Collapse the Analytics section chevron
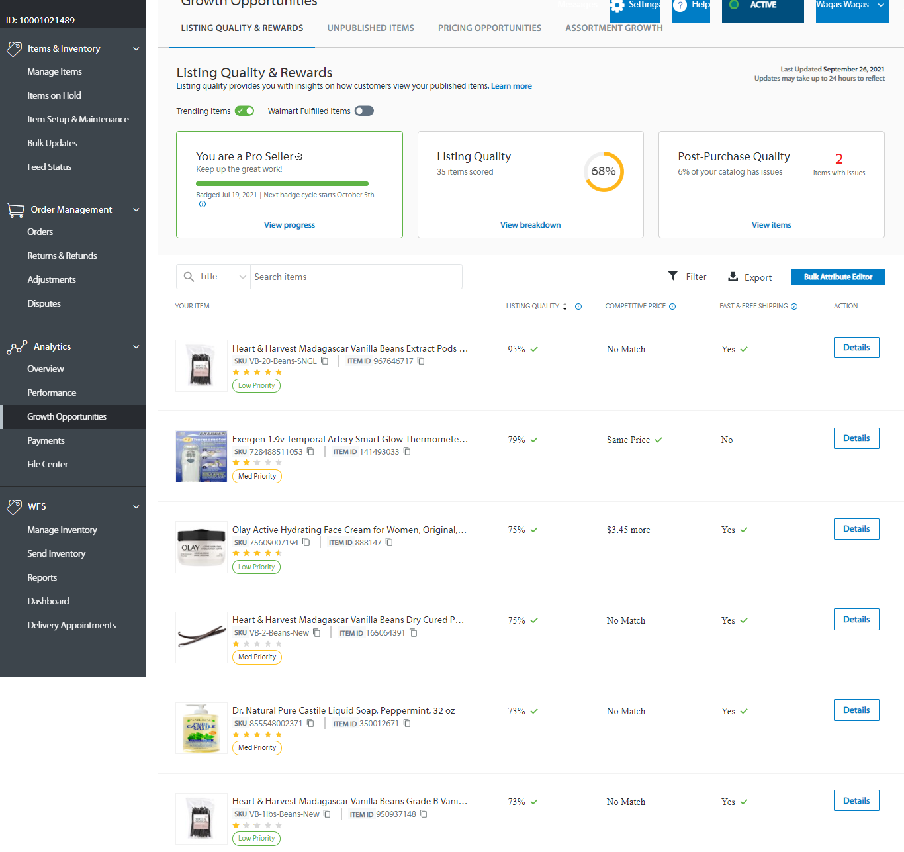This screenshot has width=904, height=852. [136, 347]
